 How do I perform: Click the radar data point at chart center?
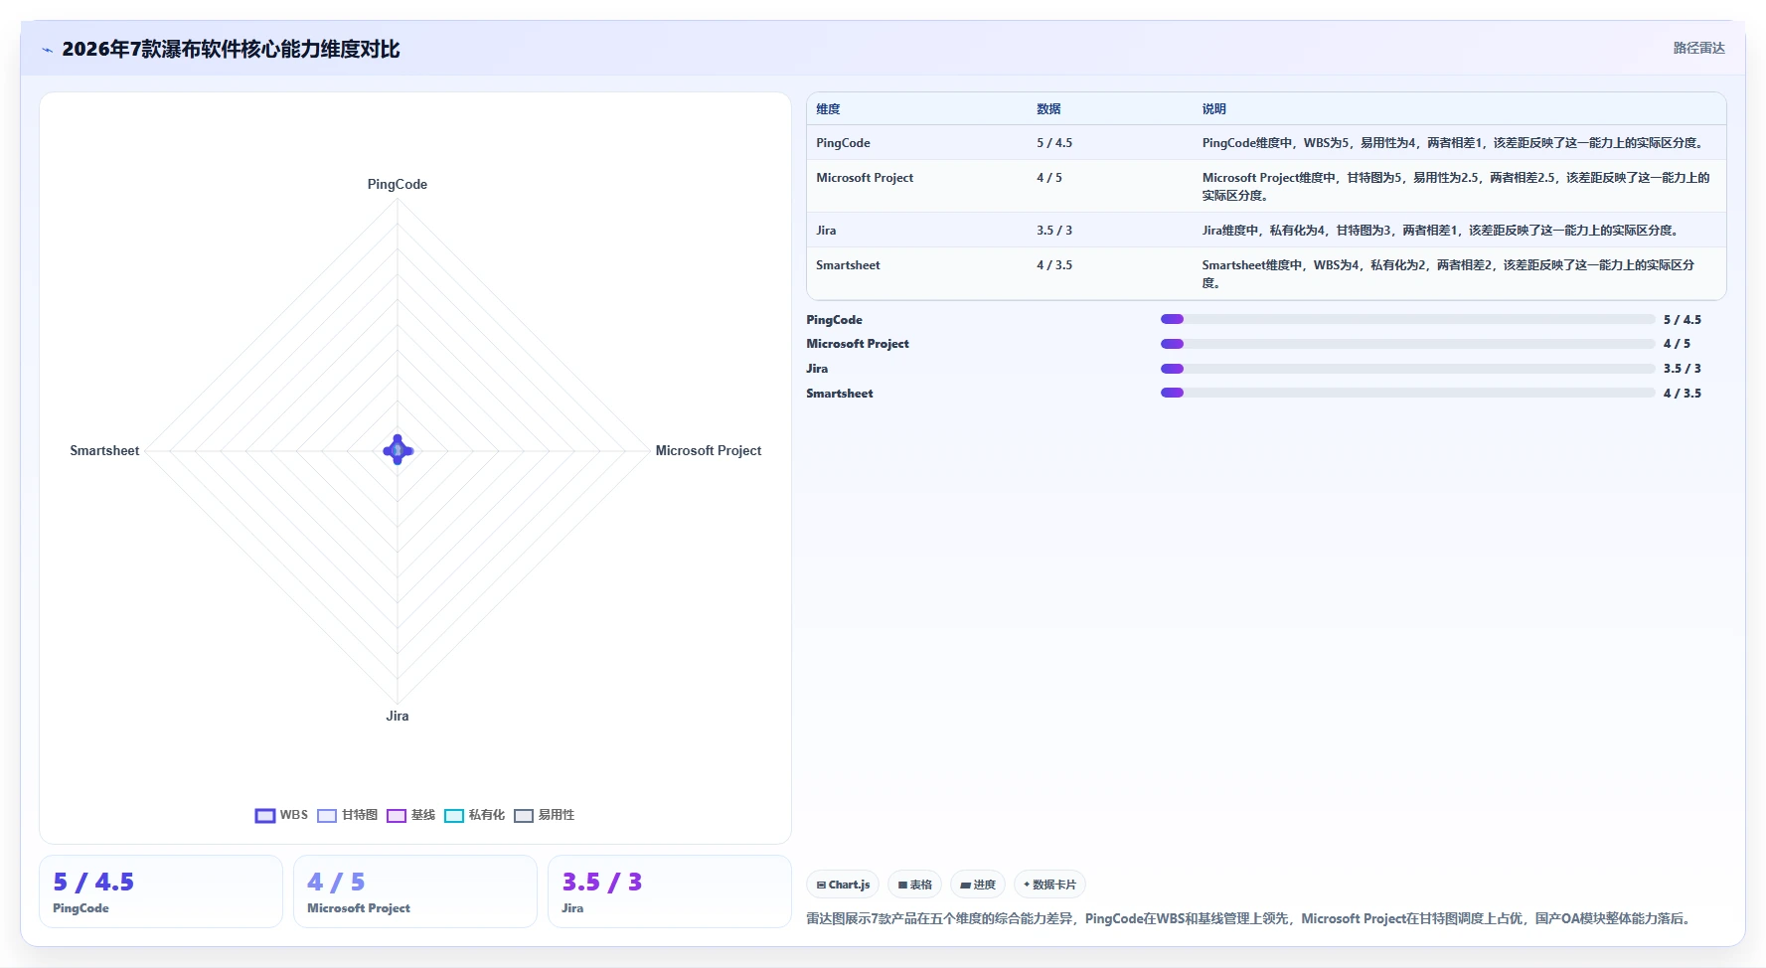click(x=398, y=450)
